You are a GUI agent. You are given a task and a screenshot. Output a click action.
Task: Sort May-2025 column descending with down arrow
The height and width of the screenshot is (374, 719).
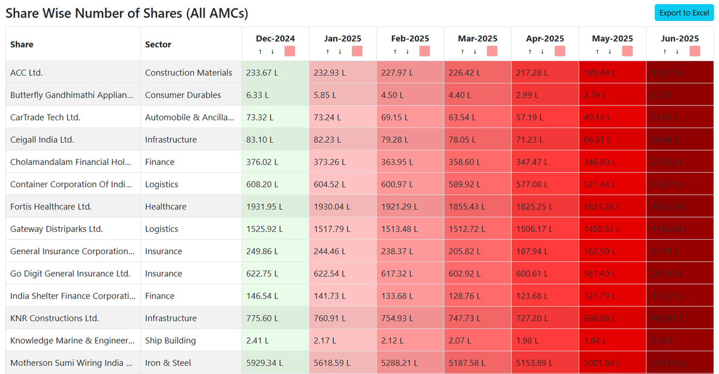coord(610,52)
